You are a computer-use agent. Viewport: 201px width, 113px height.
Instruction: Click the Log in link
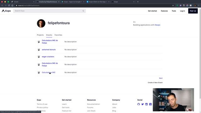click(182, 11)
